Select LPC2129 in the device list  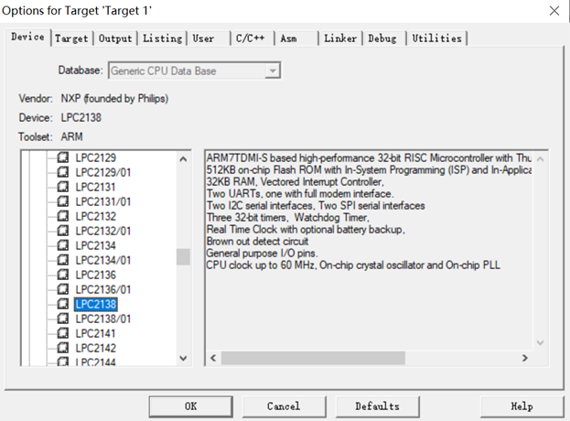[x=95, y=157]
